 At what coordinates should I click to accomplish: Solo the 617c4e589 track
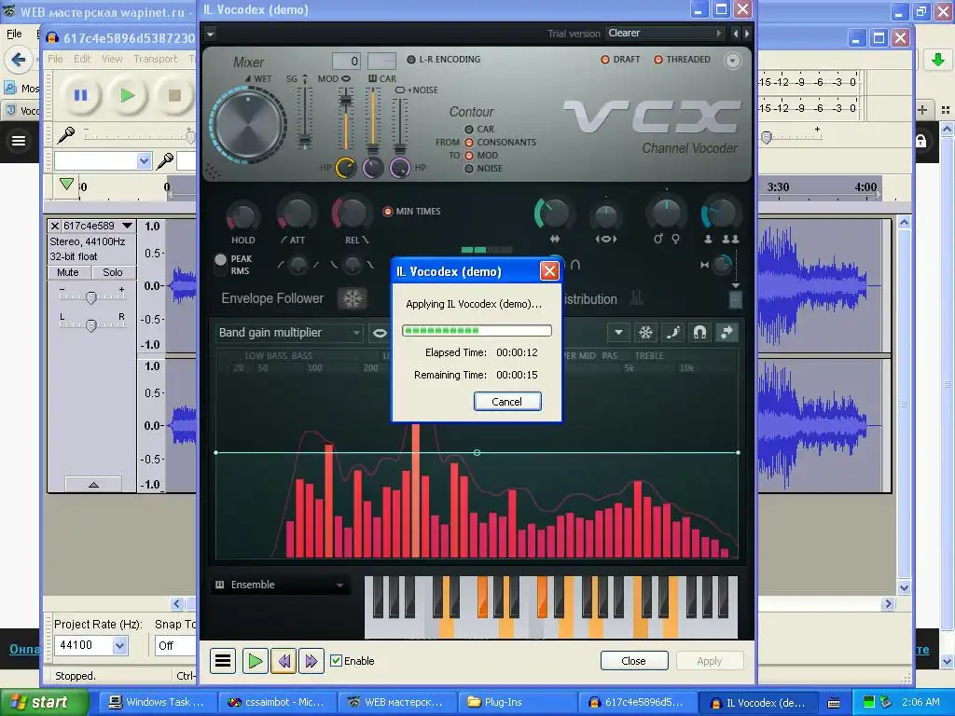click(x=113, y=272)
